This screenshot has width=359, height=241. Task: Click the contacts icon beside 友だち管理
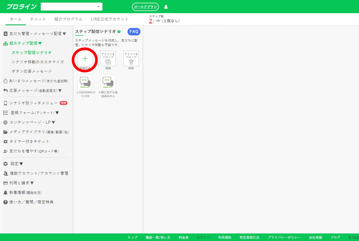(x=5, y=34)
